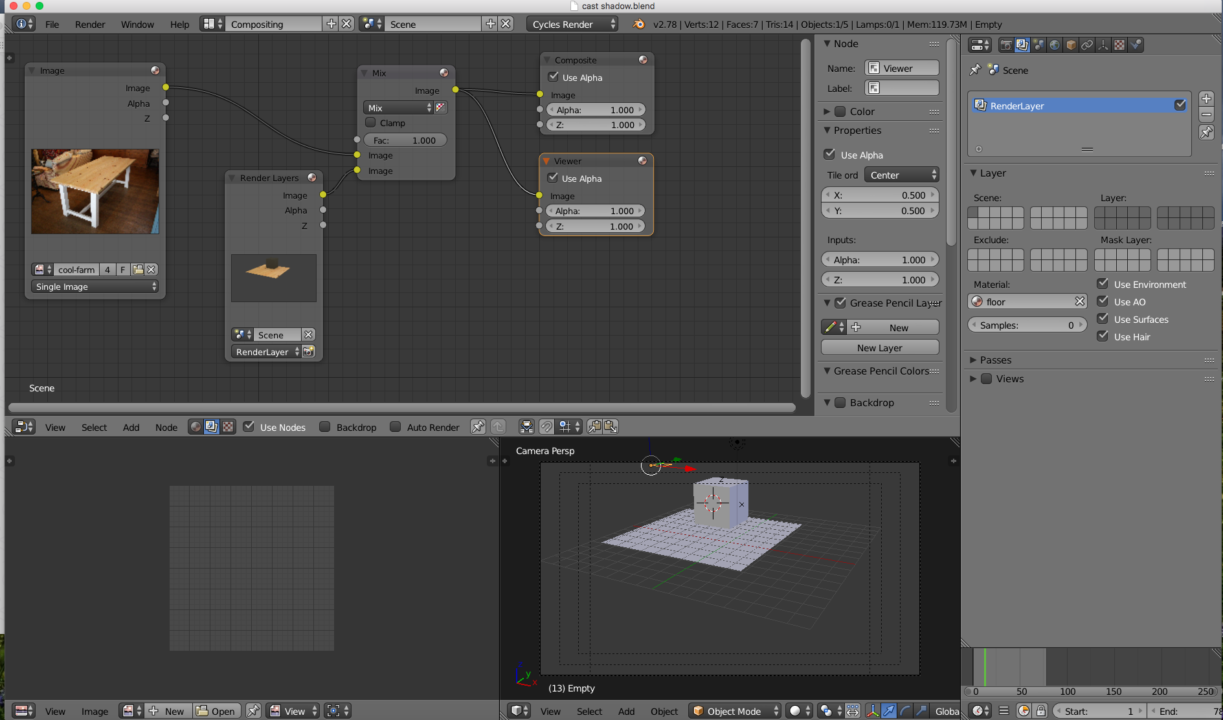Image resolution: width=1223 pixels, height=720 pixels.
Task: Toggle Use Alpha on Viewer node
Action: 553,178
